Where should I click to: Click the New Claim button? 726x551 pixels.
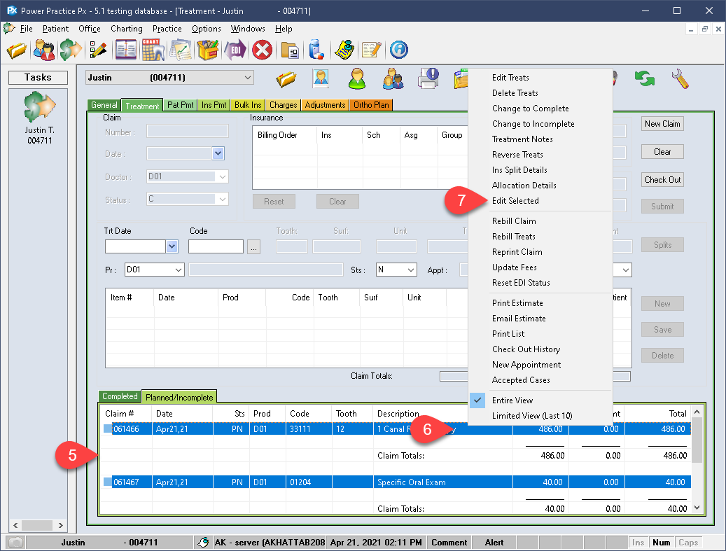coord(662,124)
